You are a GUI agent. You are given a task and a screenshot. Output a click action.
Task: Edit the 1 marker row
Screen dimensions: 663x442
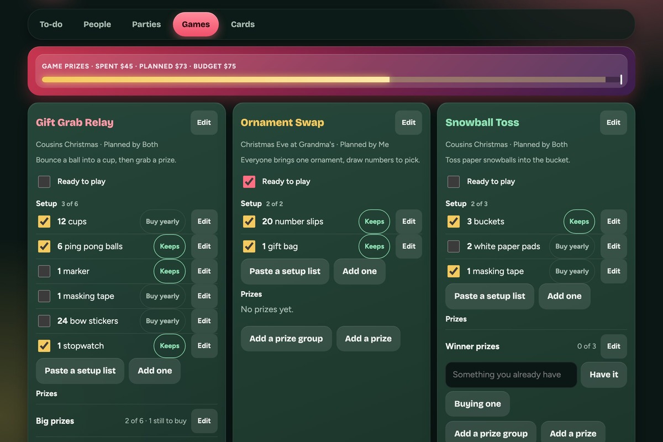pyautogui.click(x=204, y=271)
